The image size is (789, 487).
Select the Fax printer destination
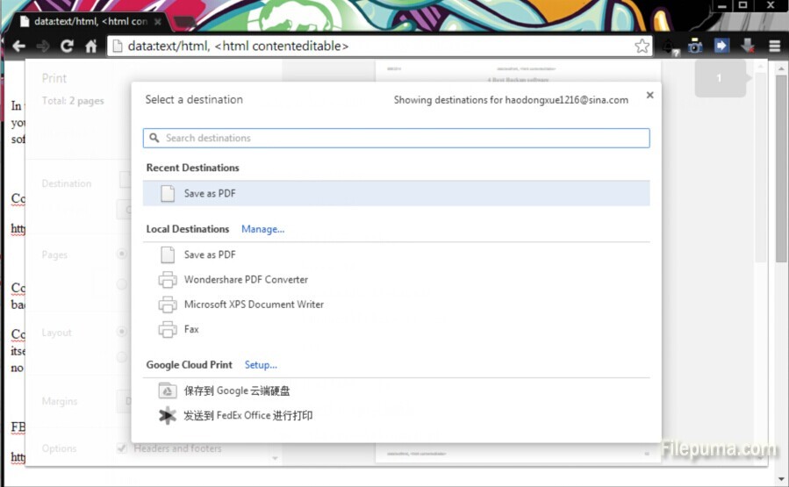click(191, 329)
